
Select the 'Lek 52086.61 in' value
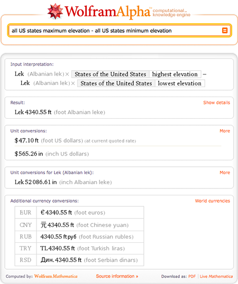tap(35, 182)
